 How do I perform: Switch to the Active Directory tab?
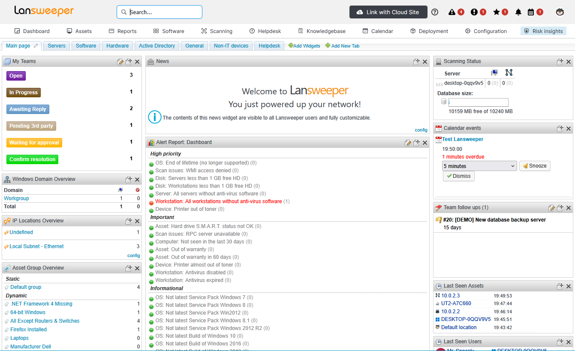pos(157,46)
